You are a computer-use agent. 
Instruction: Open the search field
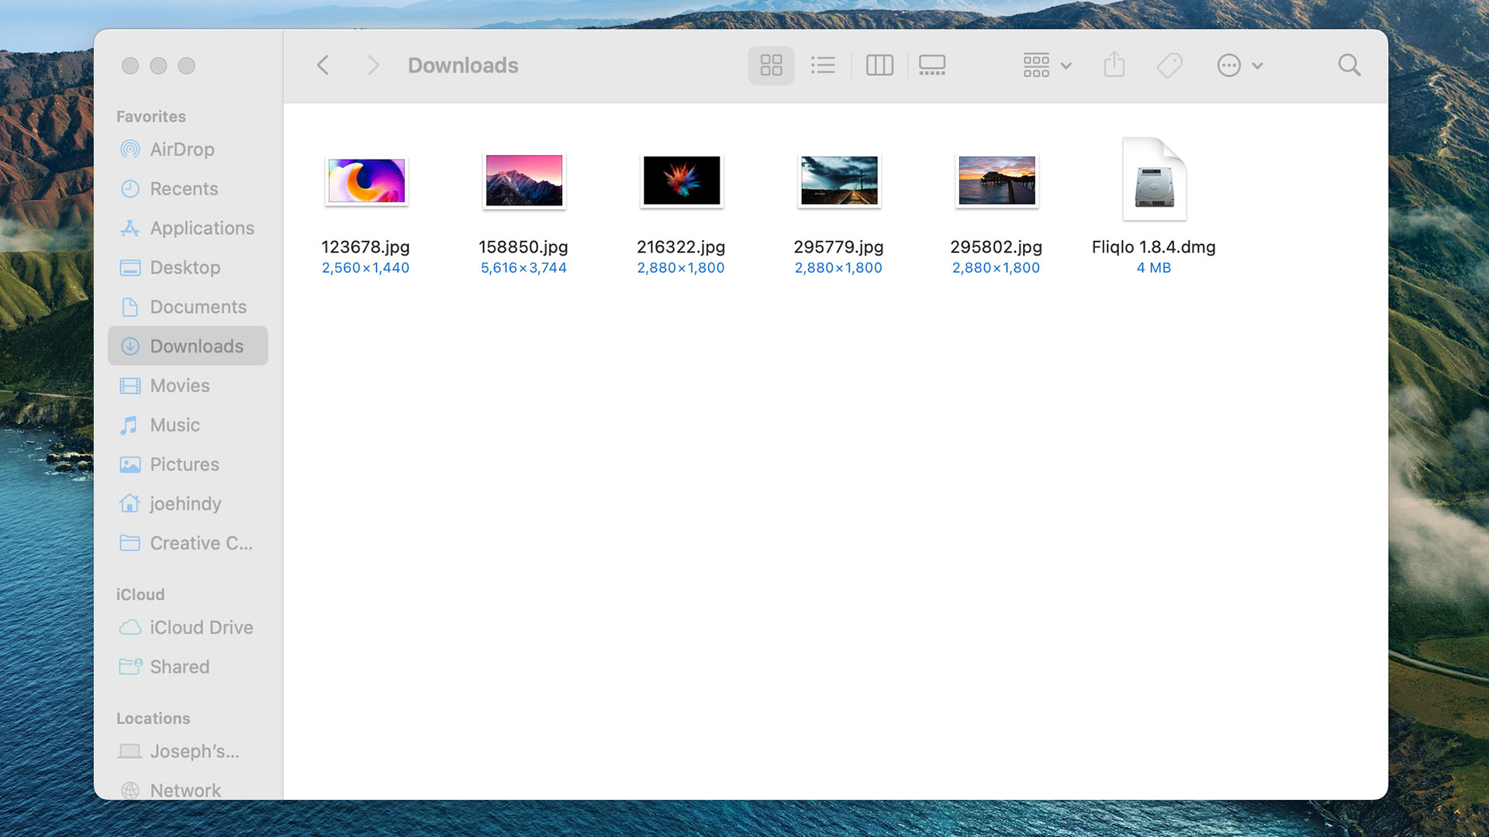[1350, 64]
